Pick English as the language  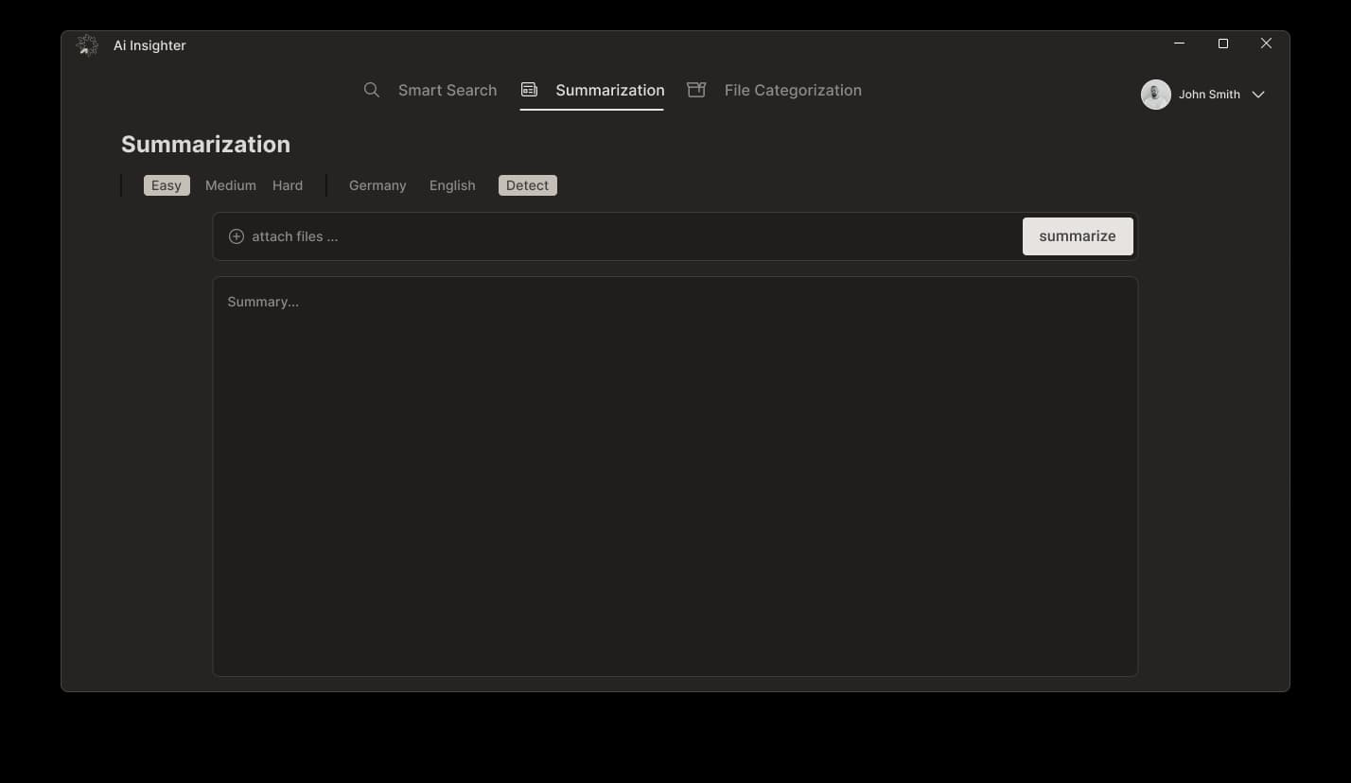coord(452,185)
